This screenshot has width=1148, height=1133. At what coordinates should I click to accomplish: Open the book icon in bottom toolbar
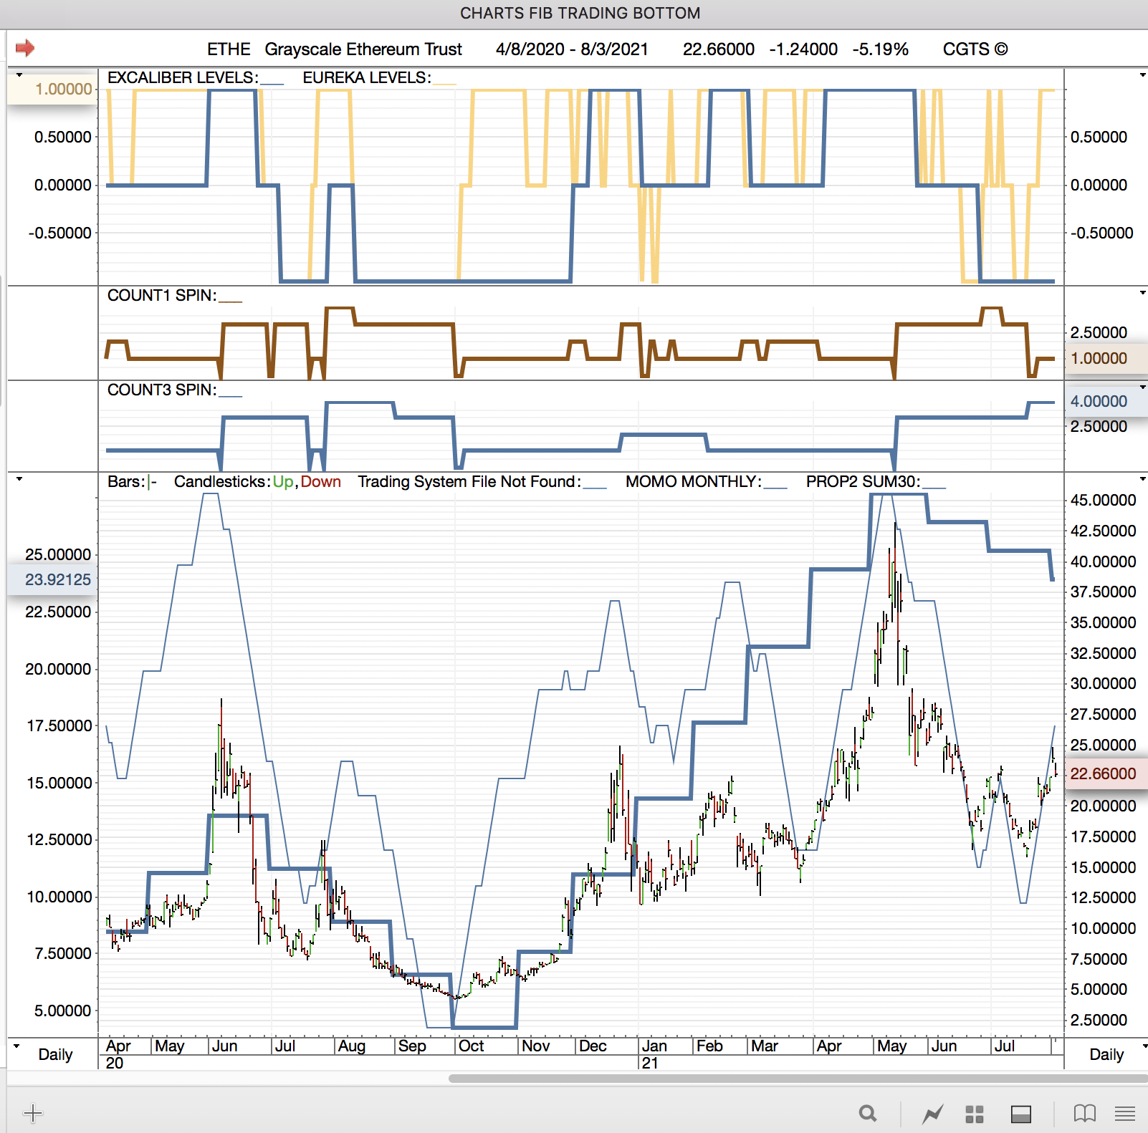point(1085,1114)
